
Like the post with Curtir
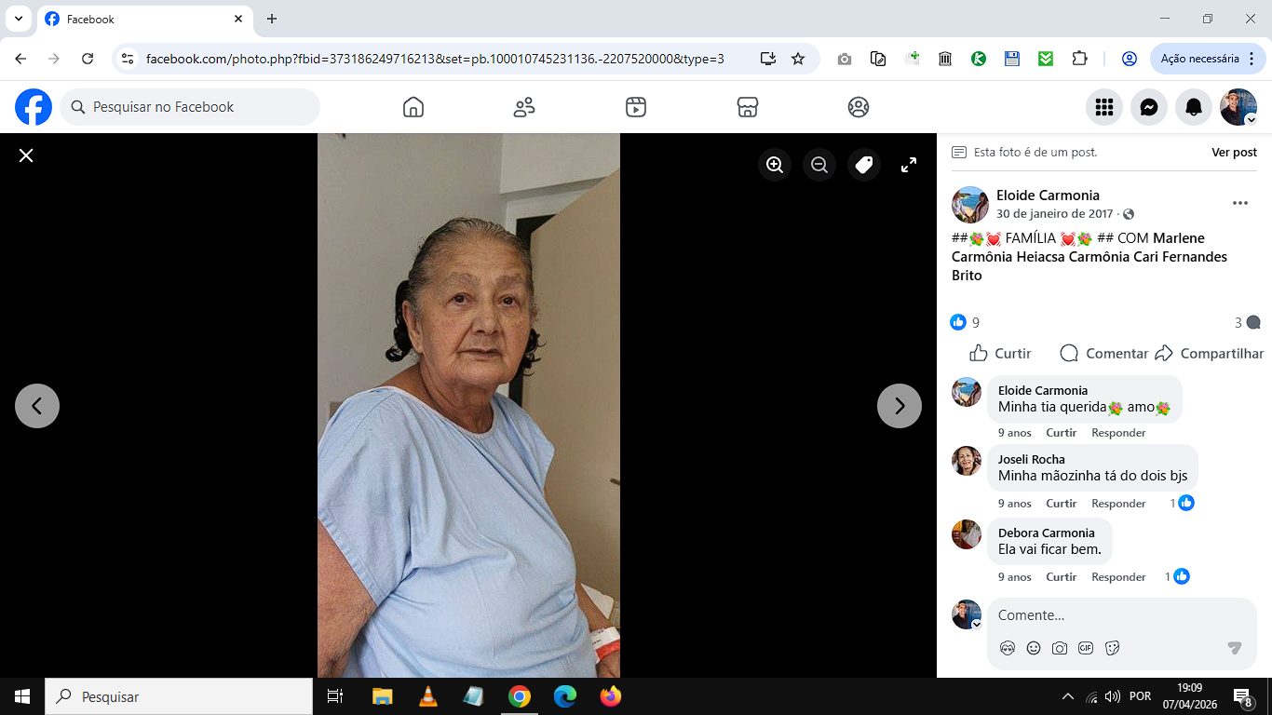click(1000, 354)
